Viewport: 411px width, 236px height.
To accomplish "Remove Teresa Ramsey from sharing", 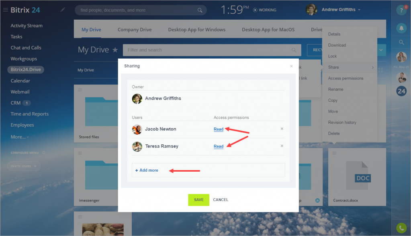I will [282, 146].
